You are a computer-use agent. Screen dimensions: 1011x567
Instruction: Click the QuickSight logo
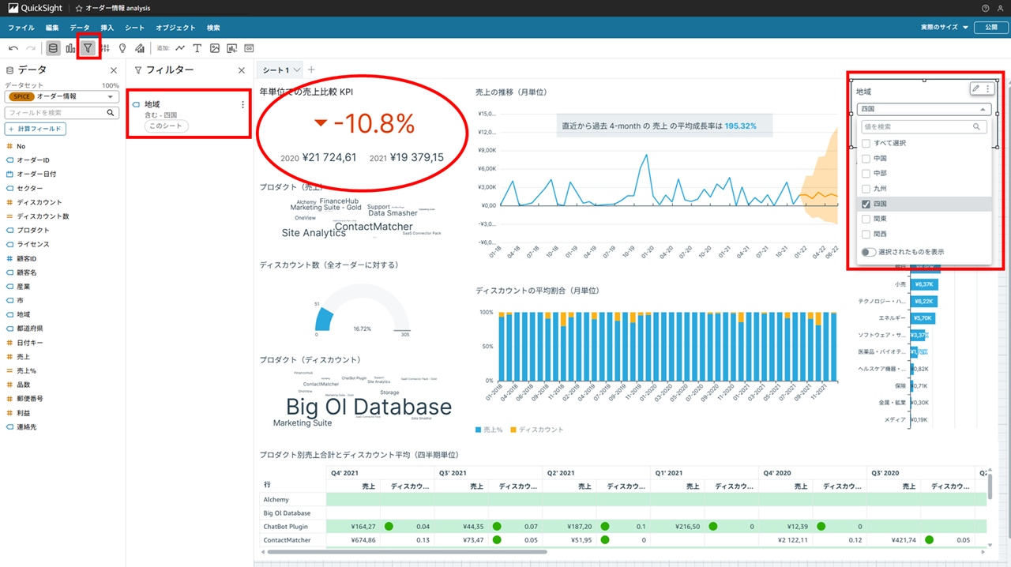36,8
